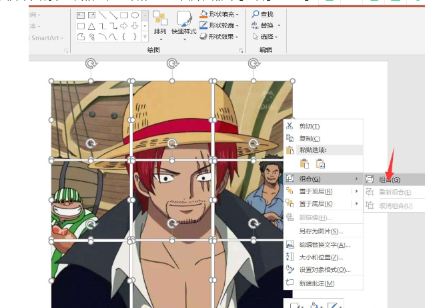Image resolution: width=425 pixels, height=308 pixels.
Task: Choose the left brace shape
Action: 124,37
